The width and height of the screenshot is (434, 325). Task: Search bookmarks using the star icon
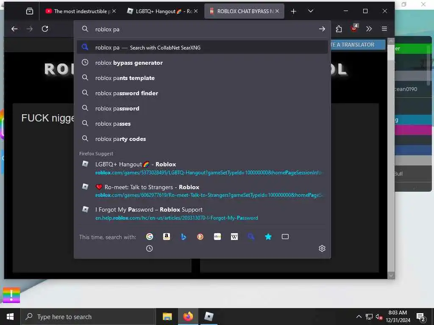tap(268, 237)
